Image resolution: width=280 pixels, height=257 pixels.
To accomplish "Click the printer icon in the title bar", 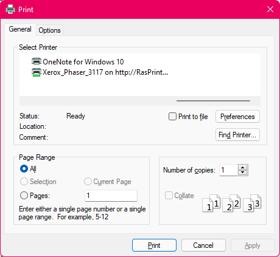I will click(10, 9).
